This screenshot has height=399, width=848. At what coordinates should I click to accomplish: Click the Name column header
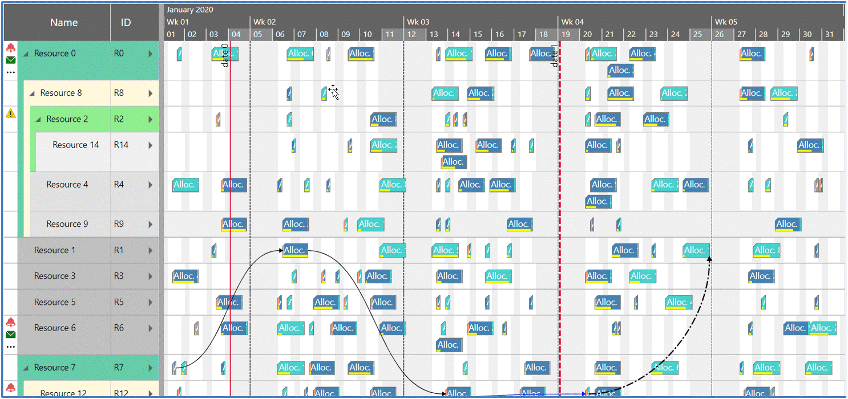click(x=63, y=22)
